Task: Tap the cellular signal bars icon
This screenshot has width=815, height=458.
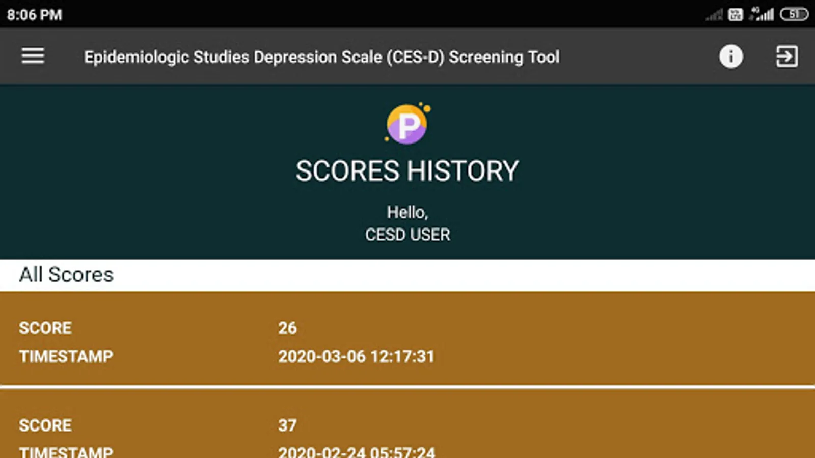Action: [x=762, y=14]
